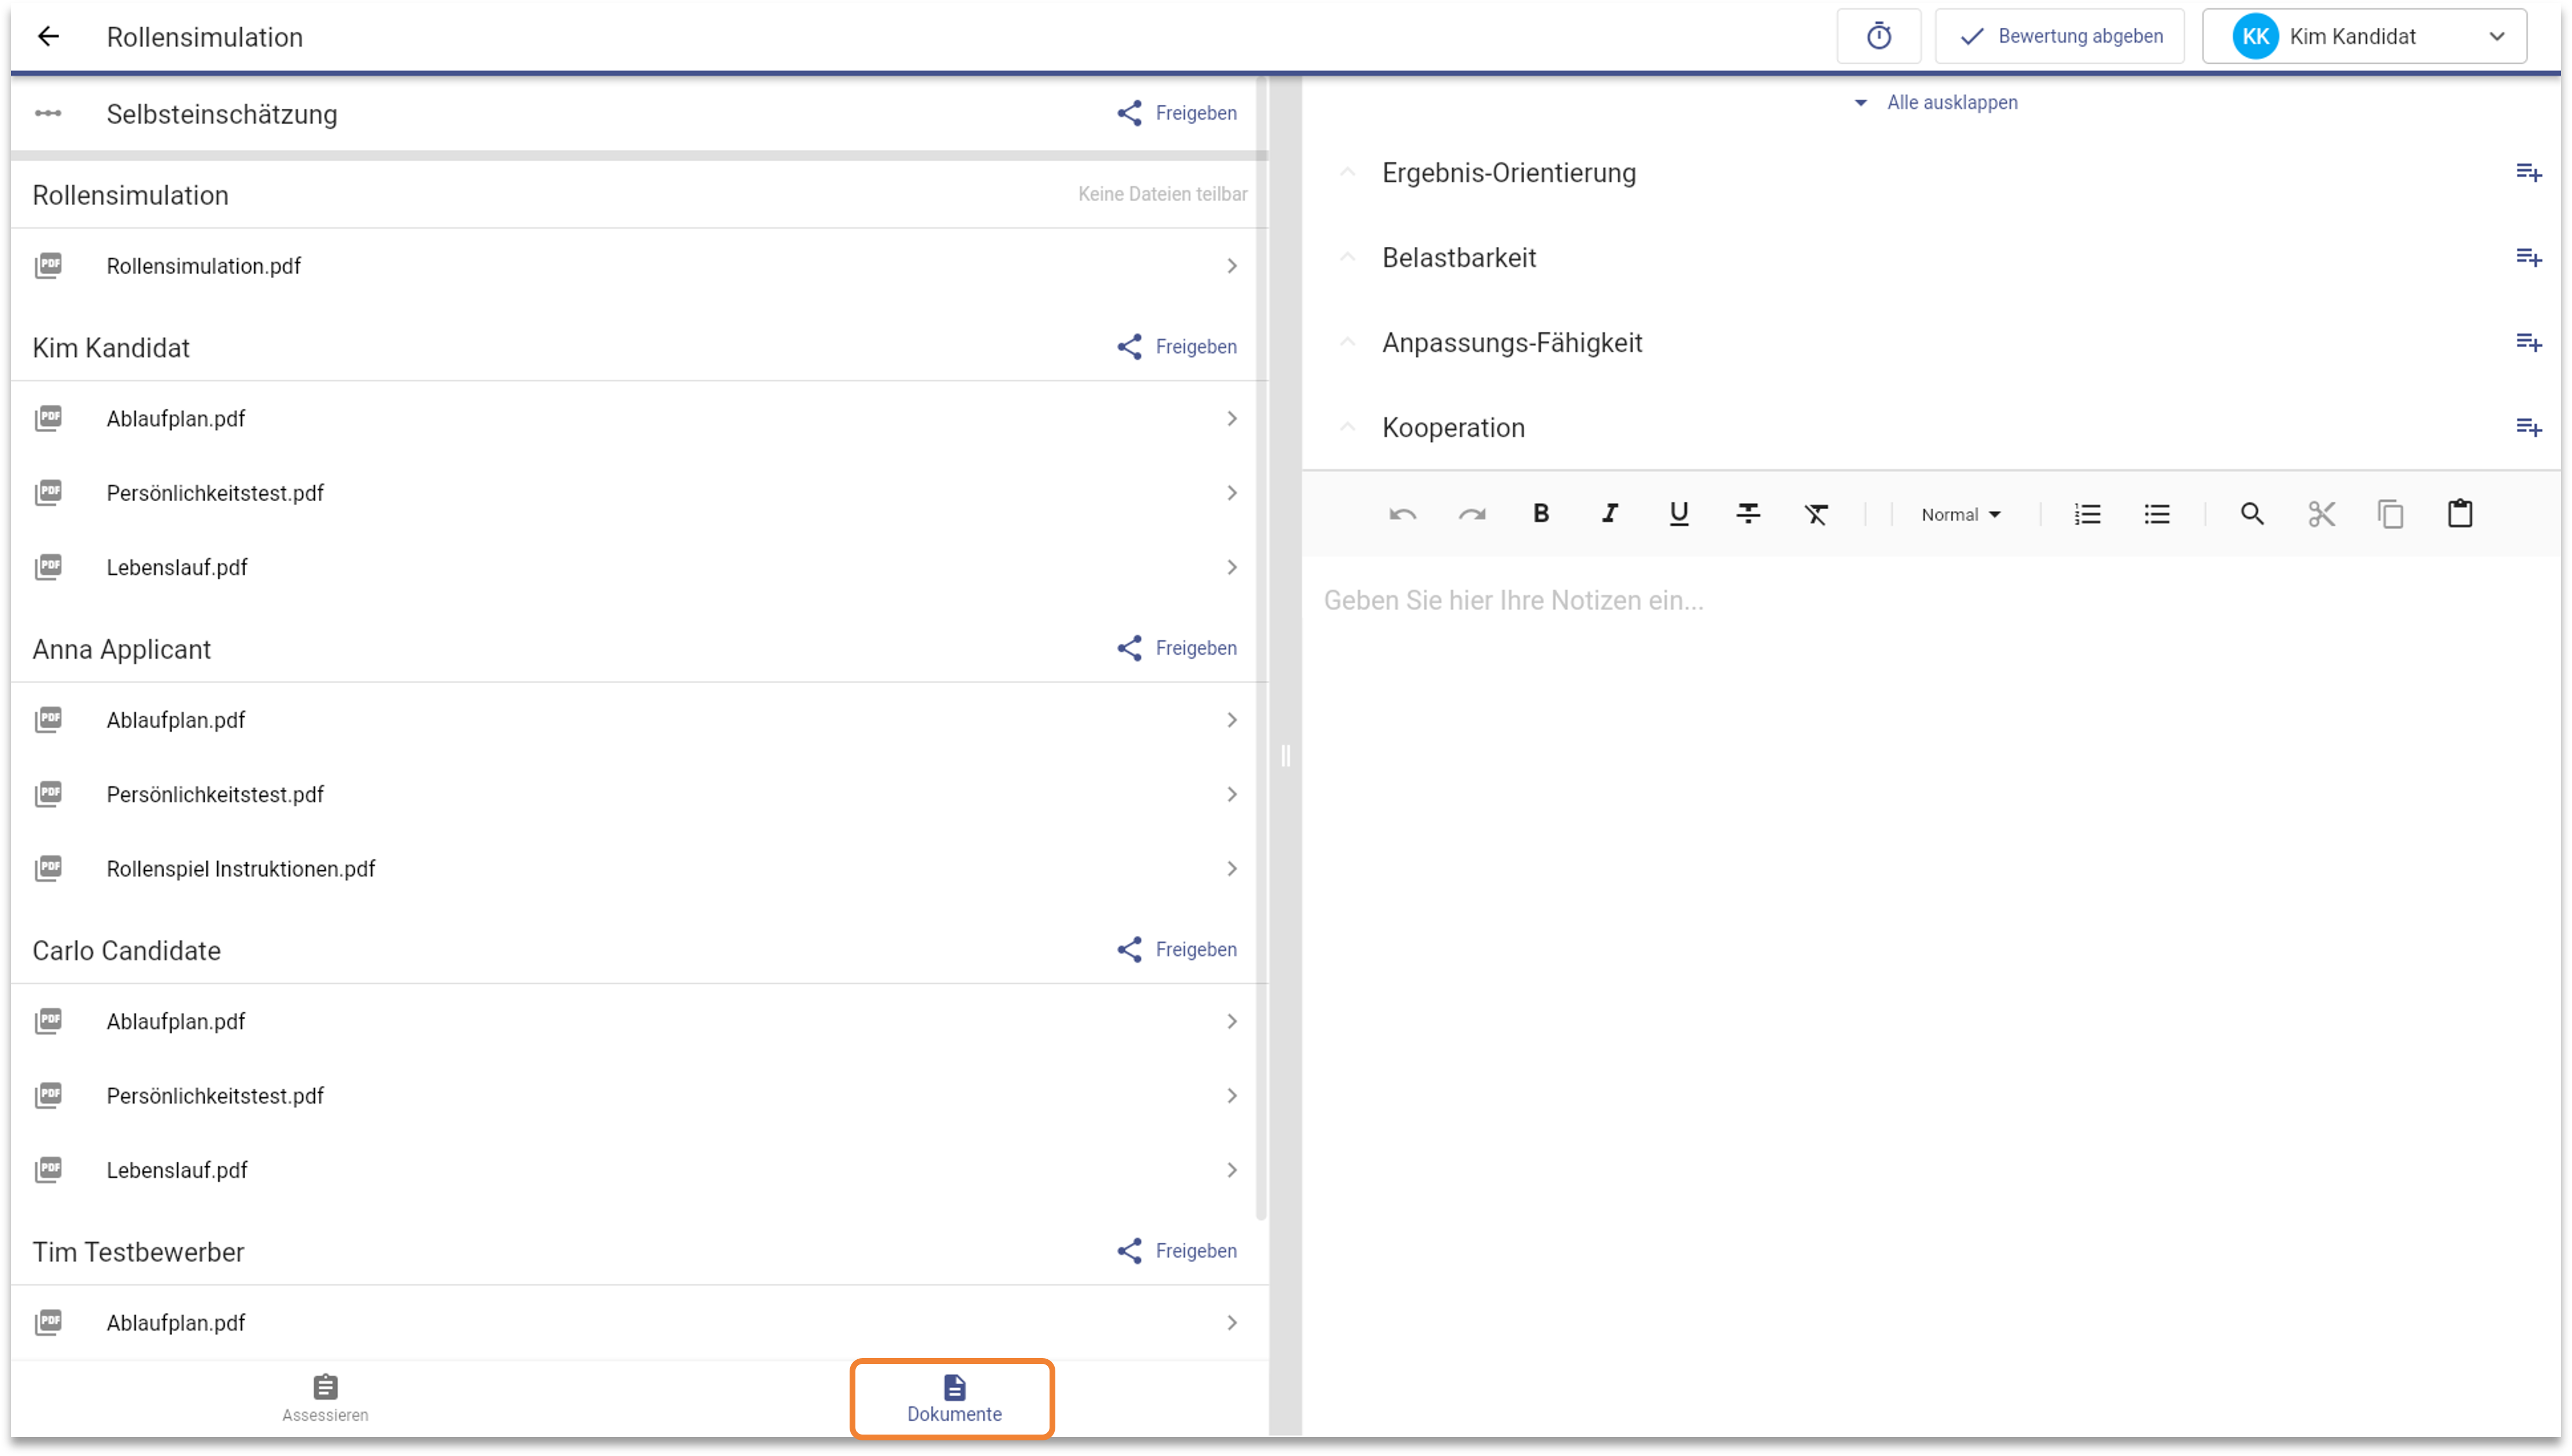The height and width of the screenshot is (1456, 2572).
Task: Click PDF icon of Tim Testbewerber's Ablaufplan.pdf
Action: pyautogui.click(x=48, y=1323)
